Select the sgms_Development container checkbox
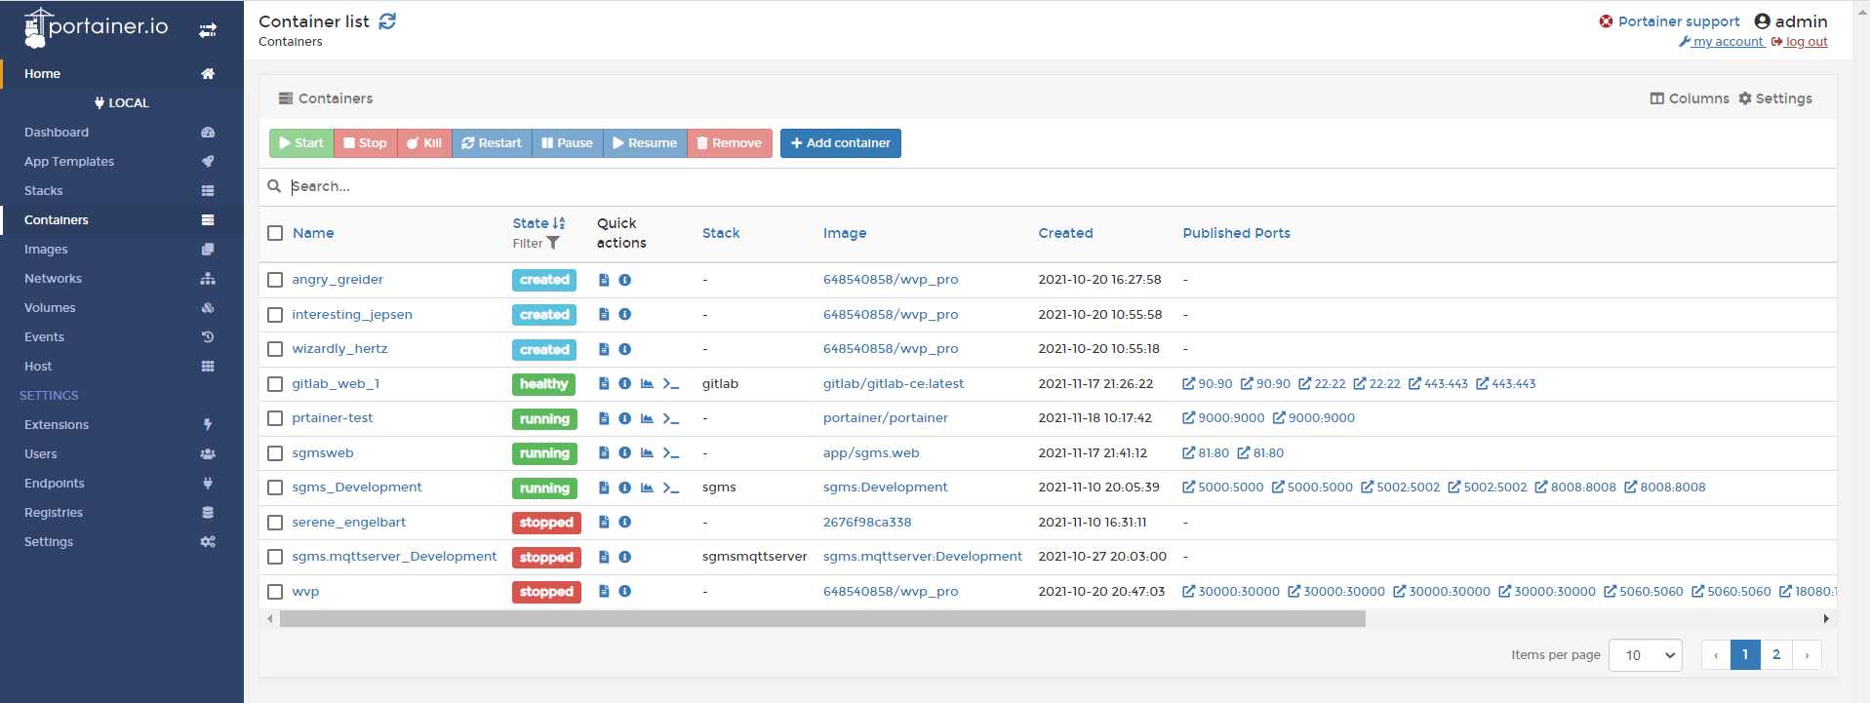The width and height of the screenshot is (1870, 703). point(275,488)
